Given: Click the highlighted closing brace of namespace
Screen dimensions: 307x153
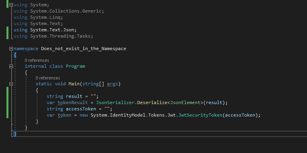Looking at the screenshot, I should coord(15,134).
